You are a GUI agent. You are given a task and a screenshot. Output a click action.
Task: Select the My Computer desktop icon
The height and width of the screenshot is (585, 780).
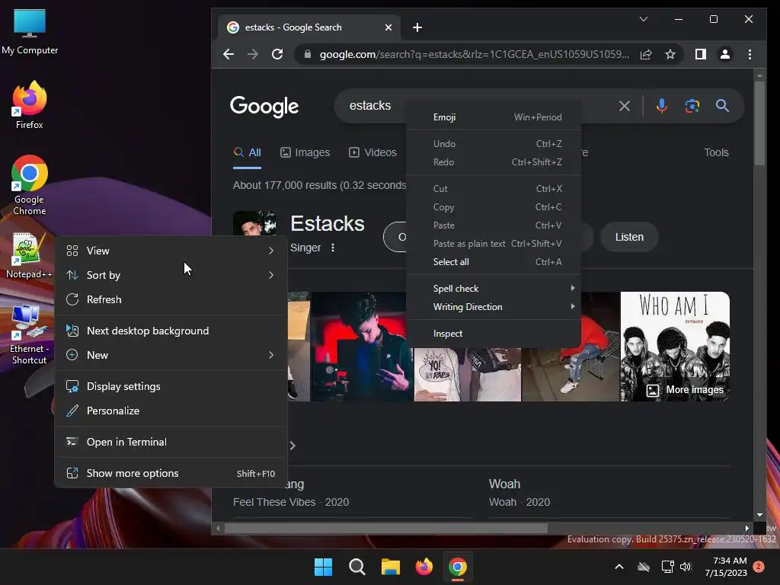click(30, 31)
